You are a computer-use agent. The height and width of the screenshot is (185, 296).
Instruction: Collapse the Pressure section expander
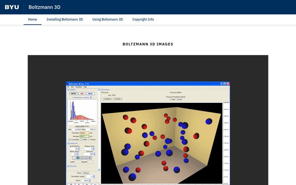(102, 90)
